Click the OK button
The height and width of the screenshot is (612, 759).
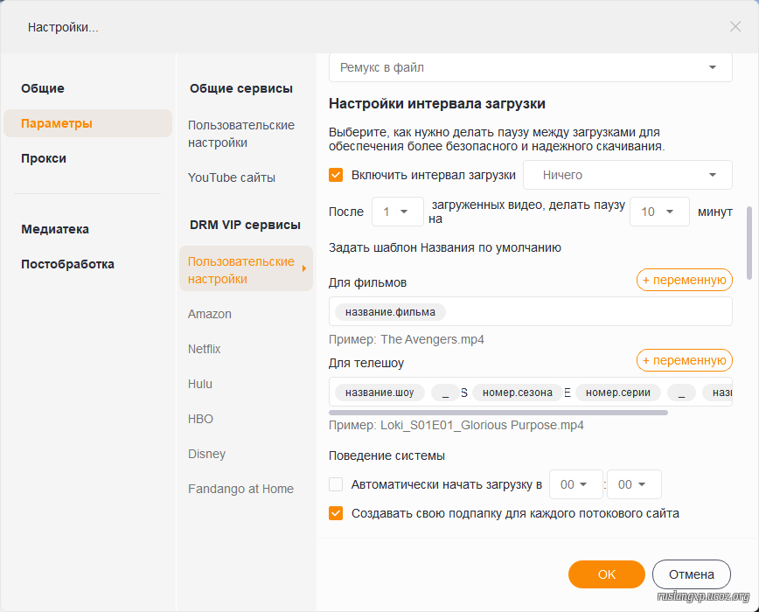[607, 574]
